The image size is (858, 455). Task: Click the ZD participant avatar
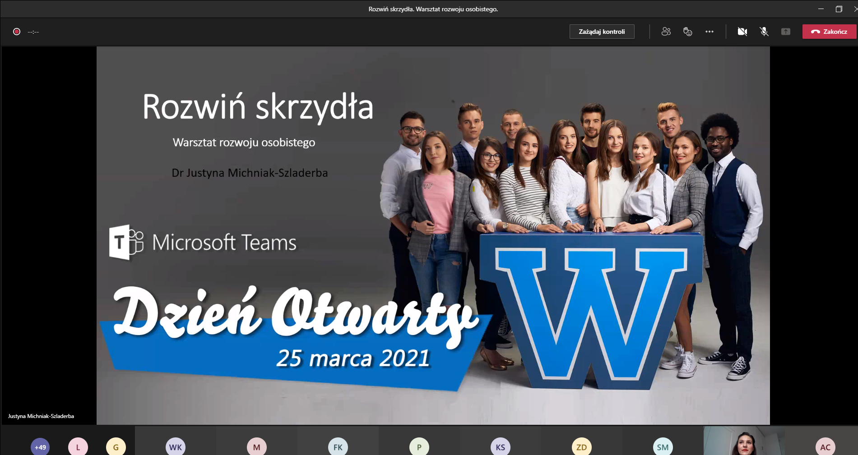point(581,446)
